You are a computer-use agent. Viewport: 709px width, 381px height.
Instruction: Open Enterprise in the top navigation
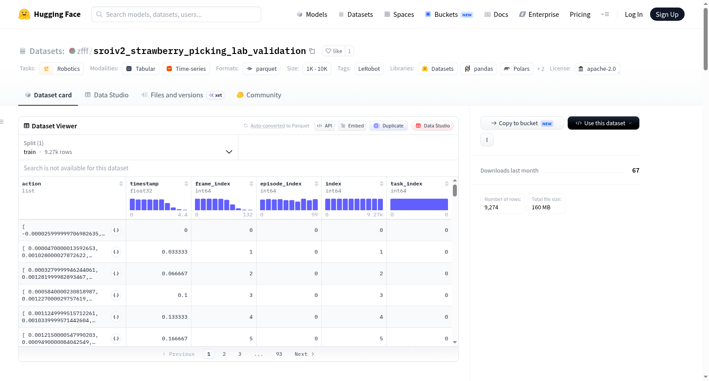click(x=539, y=15)
